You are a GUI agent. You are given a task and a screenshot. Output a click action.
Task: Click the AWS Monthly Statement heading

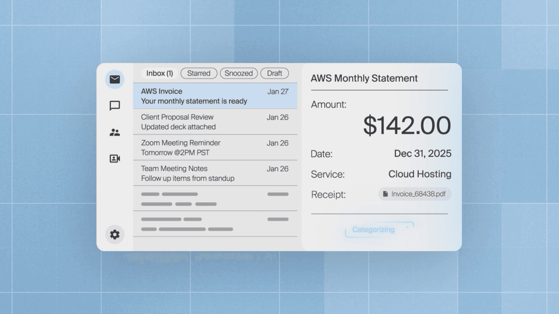click(x=364, y=78)
